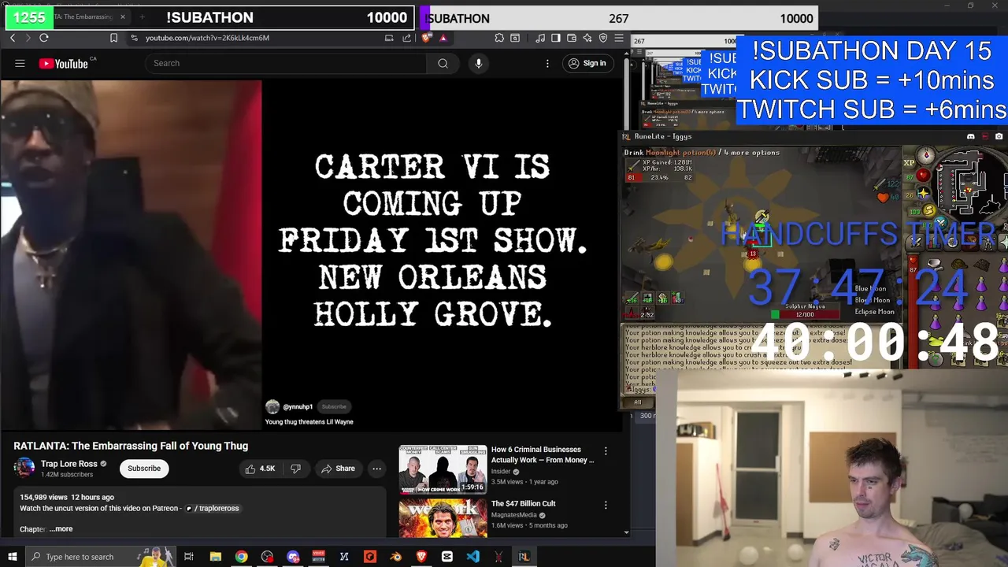Viewport: 1008px width, 567px height.
Task: Open a new browser tab
Action: click(142, 17)
